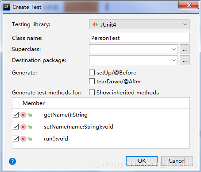Click method icon beside setName(name:String):void
Screen dimensions: 201x172
point(23,127)
